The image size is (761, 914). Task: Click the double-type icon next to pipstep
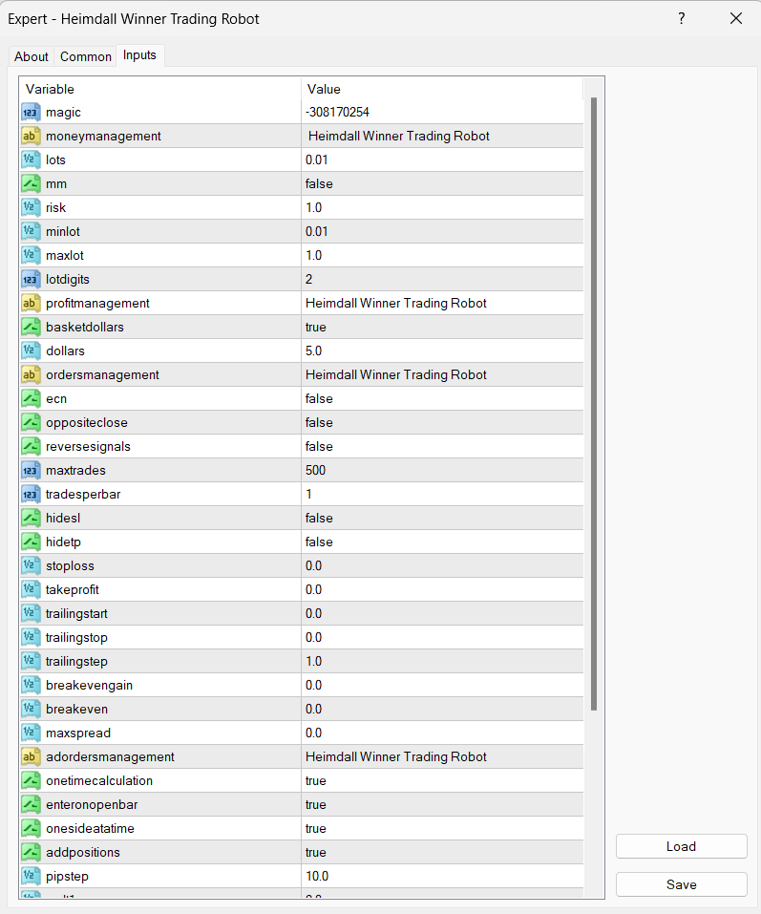tap(31, 877)
